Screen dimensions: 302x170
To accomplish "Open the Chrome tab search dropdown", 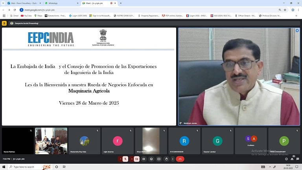I will pyautogui.click(x=3, y=3).
